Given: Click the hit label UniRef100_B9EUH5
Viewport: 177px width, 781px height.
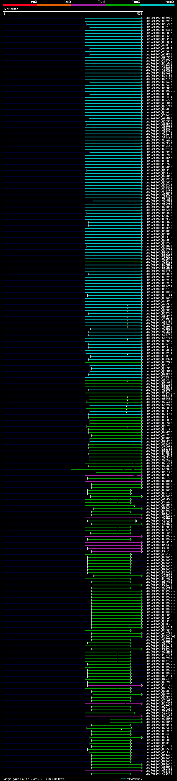Looking at the screenshot, I should pos(158,420).
